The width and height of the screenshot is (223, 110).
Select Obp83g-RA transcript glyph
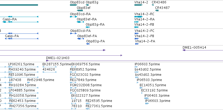click(x=88, y=27)
